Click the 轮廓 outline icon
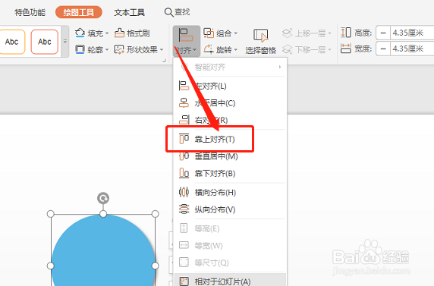Image resolution: width=434 pixels, height=286 pixels. 80,49
